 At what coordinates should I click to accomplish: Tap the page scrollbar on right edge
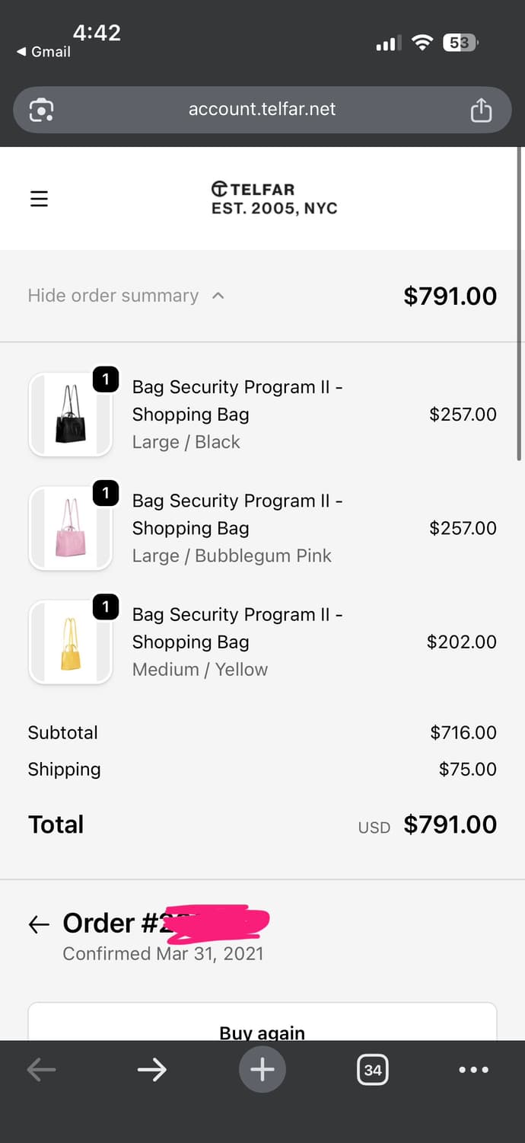click(x=519, y=305)
